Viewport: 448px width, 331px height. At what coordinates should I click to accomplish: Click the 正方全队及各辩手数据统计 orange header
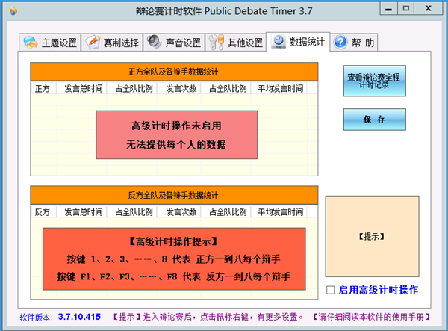(174, 72)
